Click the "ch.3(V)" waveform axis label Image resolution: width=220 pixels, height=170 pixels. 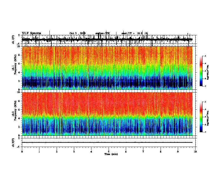pyautogui.click(x=13, y=142)
